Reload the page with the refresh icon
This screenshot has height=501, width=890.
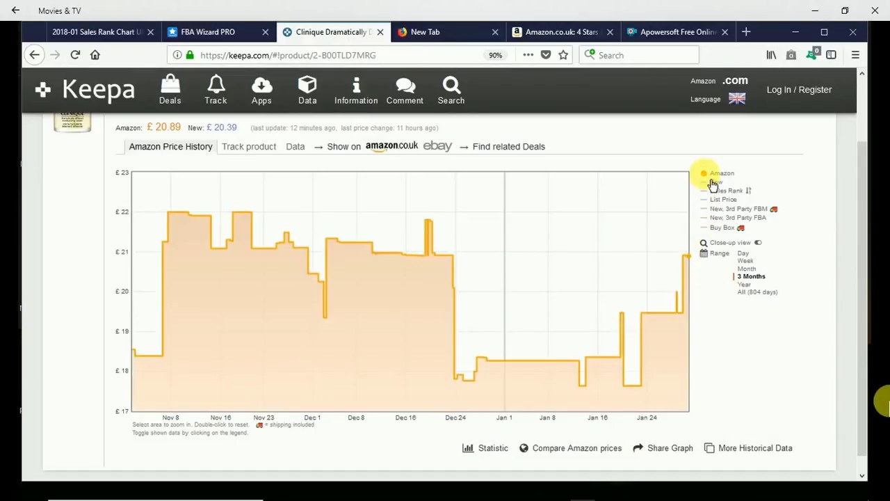[75, 55]
